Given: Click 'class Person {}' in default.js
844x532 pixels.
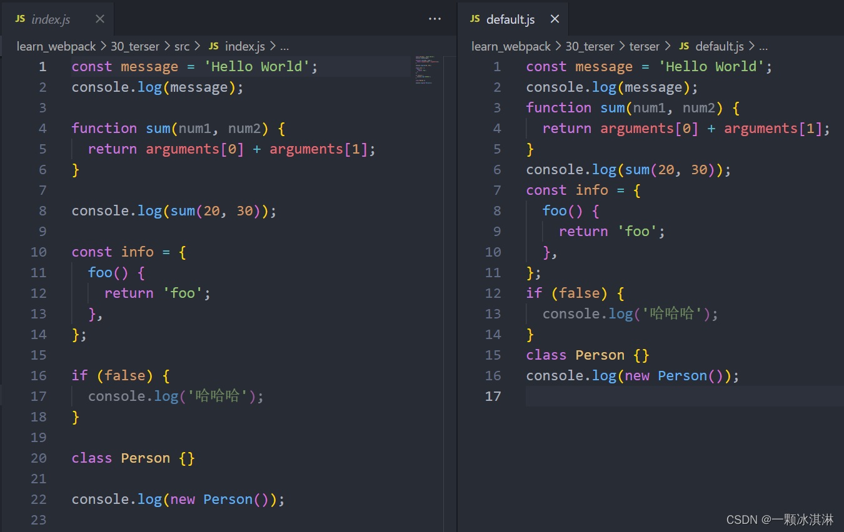Looking at the screenshot, I should click(x=588, y=355).
